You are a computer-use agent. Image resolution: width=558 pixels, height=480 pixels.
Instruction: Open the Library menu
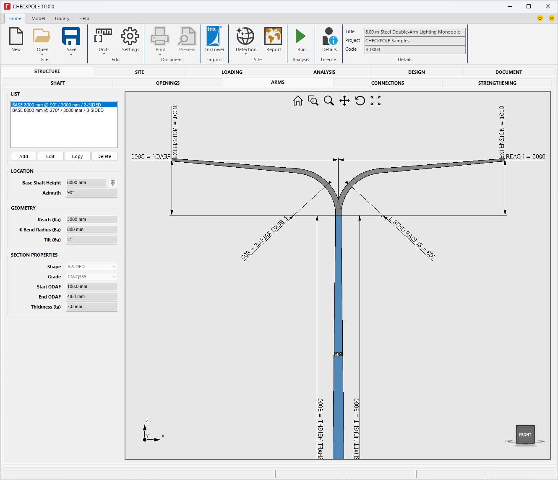click(62, 18)
